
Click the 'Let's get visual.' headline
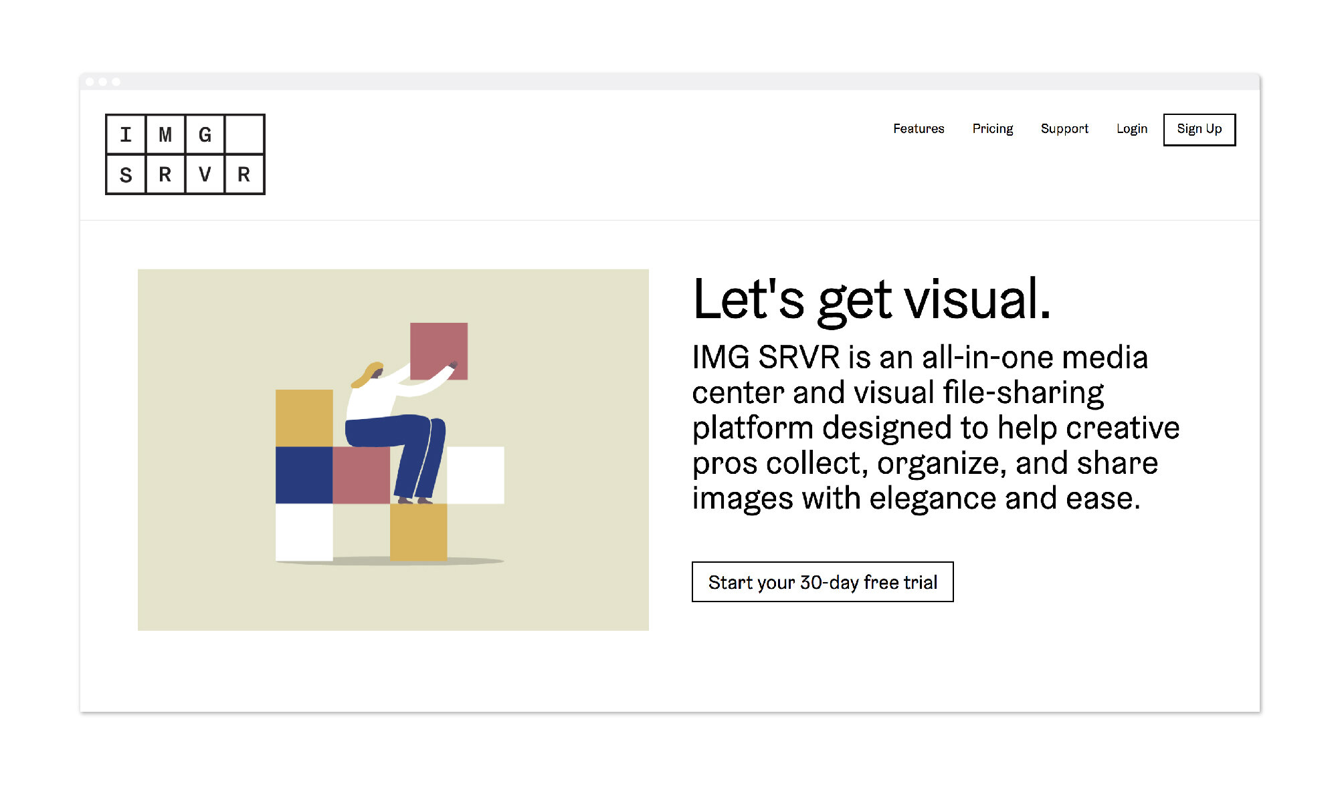tap(872, 300)
